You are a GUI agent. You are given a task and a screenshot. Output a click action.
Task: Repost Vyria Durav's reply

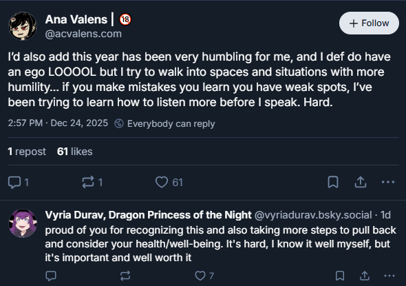click(125, 276)
